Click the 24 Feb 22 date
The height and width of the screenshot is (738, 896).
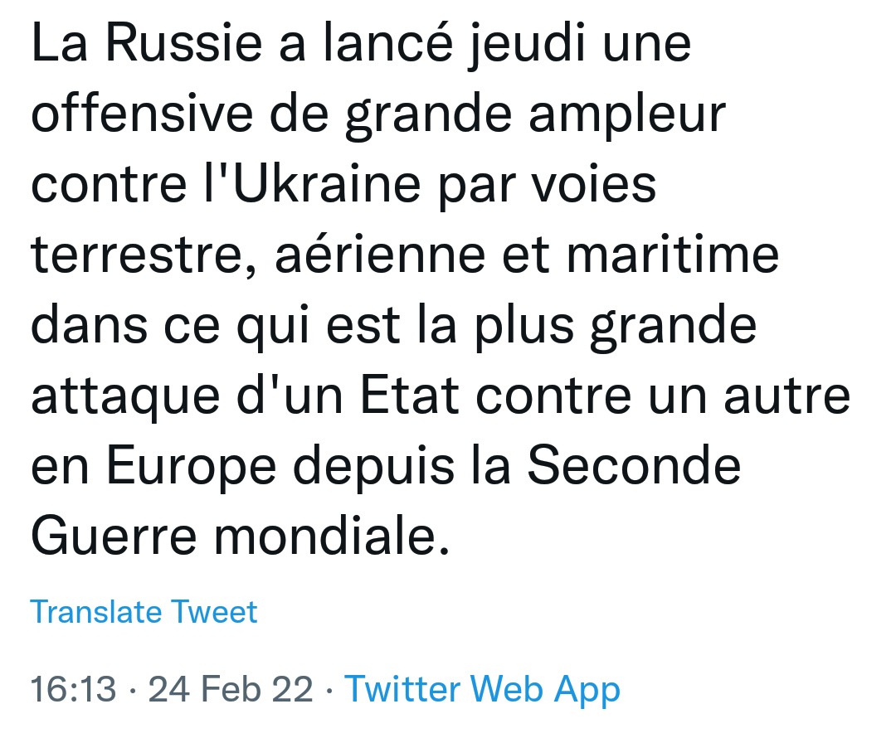click(x=231, y=688)
